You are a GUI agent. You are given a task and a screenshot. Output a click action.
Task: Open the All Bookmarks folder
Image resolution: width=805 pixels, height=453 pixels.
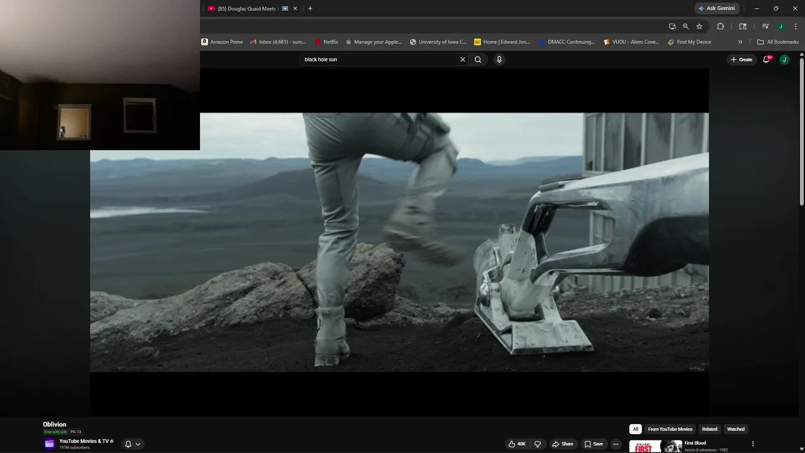click(778, 42)
